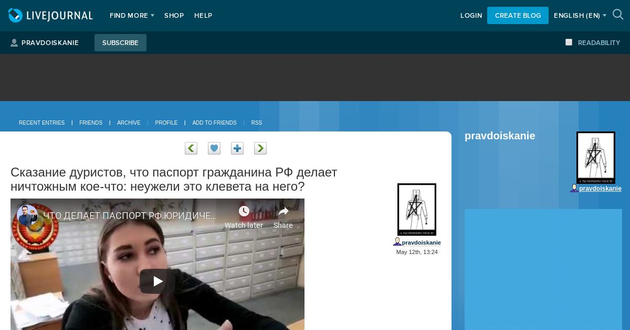Go to next entry arrow icon
This screenshot has height=330, width=630.
[260, 148]
